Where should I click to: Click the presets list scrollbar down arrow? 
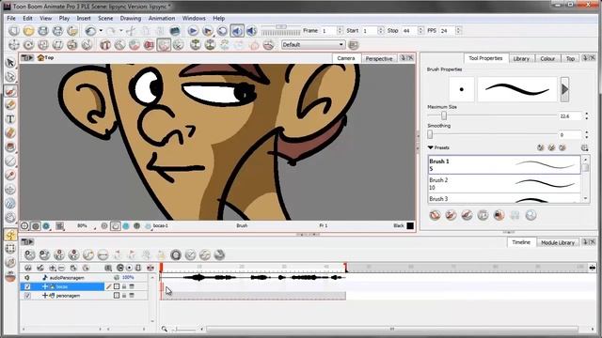(x=585, y=198)
